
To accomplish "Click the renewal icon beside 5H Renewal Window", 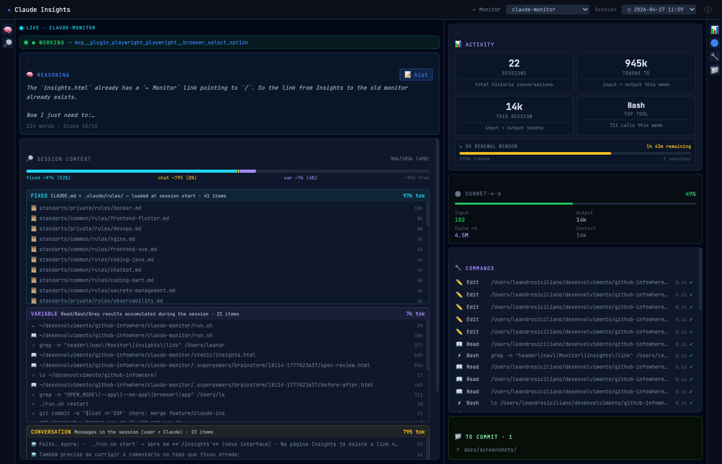I will coord(461,146).
